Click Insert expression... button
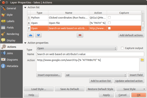 point(49,75)
